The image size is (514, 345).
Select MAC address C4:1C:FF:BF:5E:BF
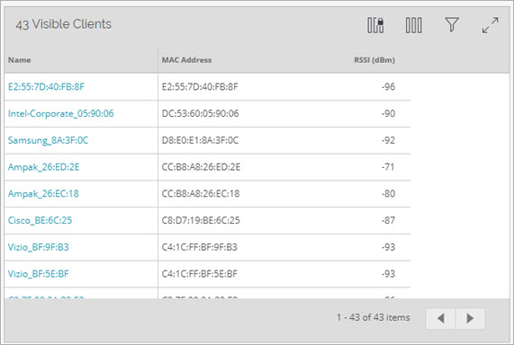coord(199,274)
